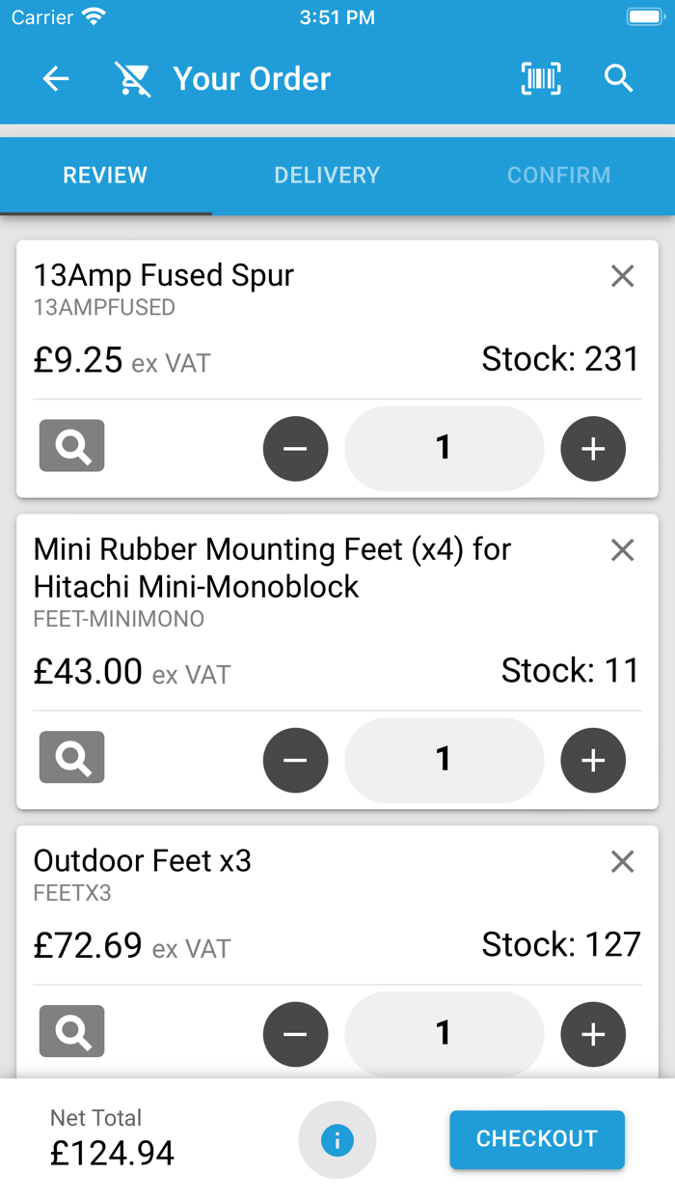Tap the clear cart icon beside Your Order
Screen dimensions: 675x1201
pyautogui.click(x=133, y=79)
